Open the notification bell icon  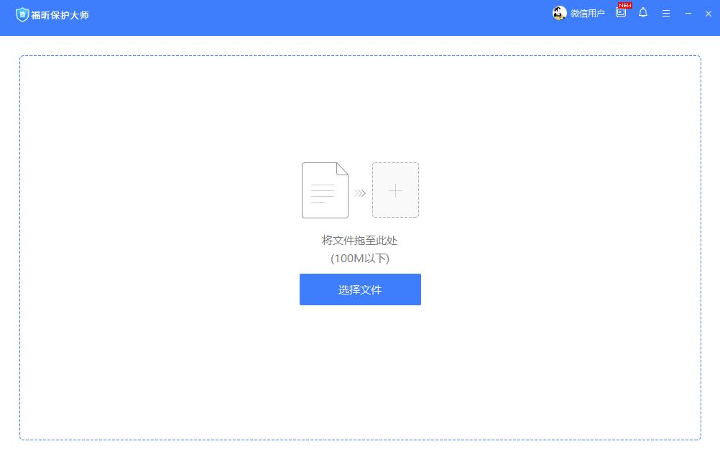coord(643,13)
